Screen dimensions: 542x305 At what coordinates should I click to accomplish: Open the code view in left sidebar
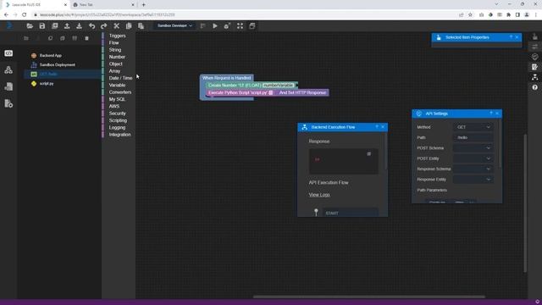pos(8,53)
